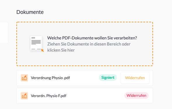Click the document page illustration in upload area
This screenshot has height=109, width=172.
click(x=36, y=43)
